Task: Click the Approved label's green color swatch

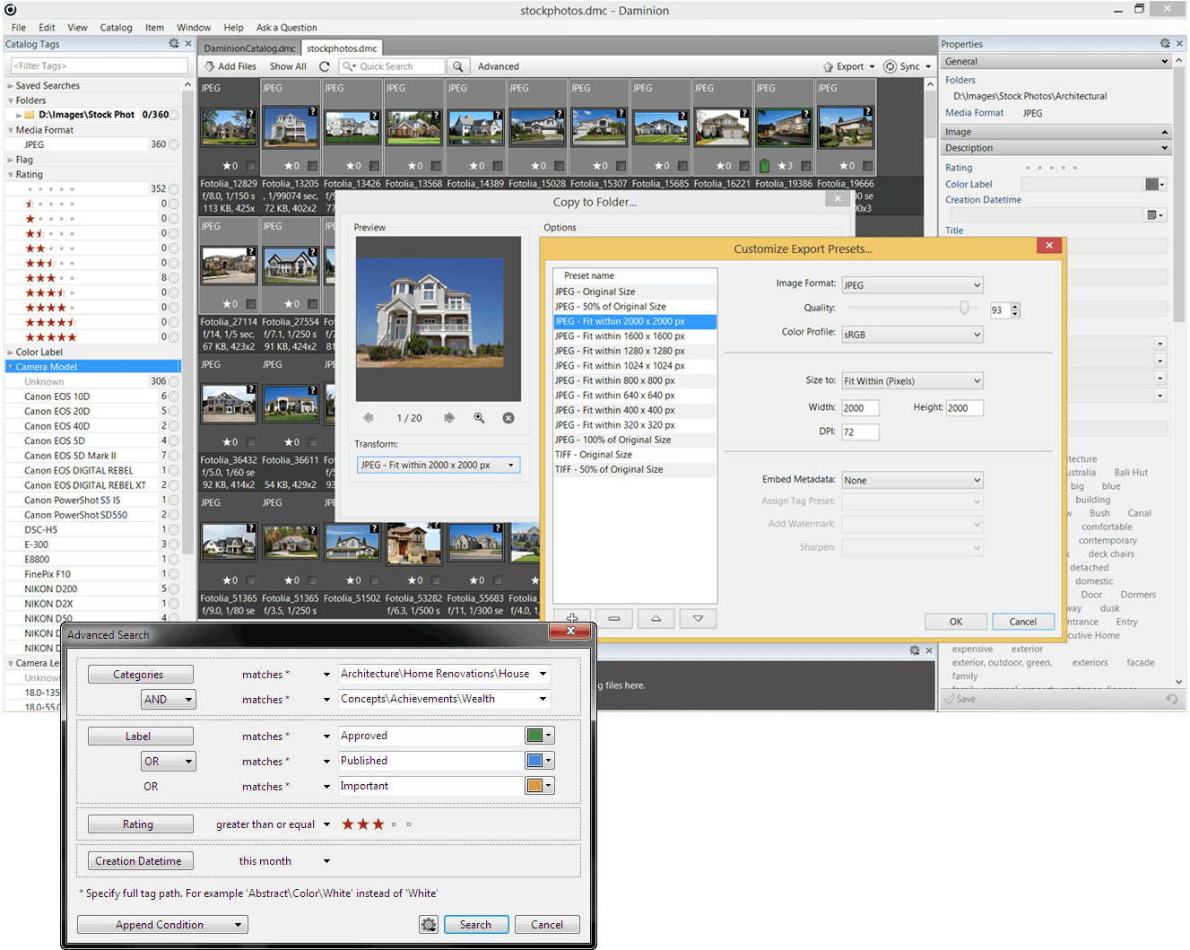Action: 535,735
